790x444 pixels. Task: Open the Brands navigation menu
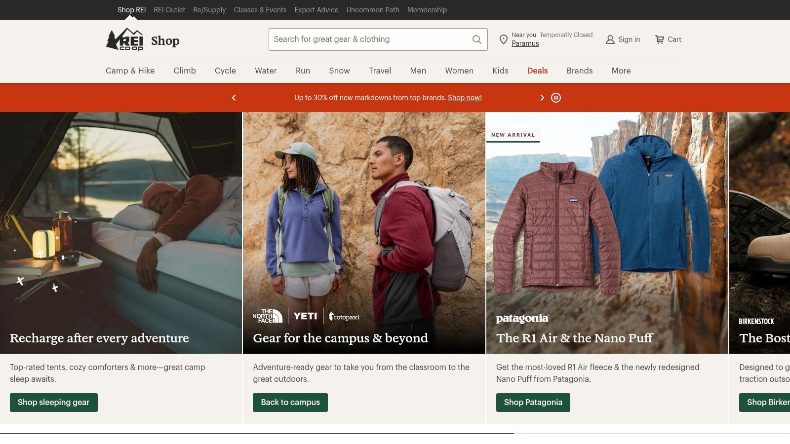[580, 71]
